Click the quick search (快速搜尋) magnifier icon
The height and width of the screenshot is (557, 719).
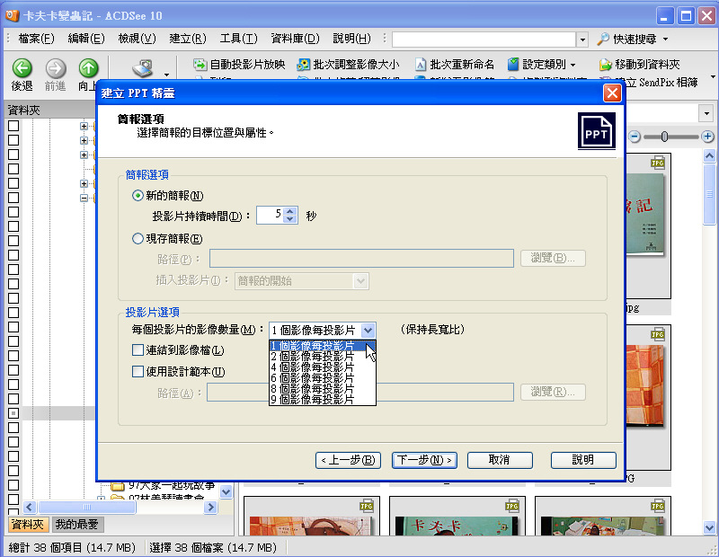point(602,40)
